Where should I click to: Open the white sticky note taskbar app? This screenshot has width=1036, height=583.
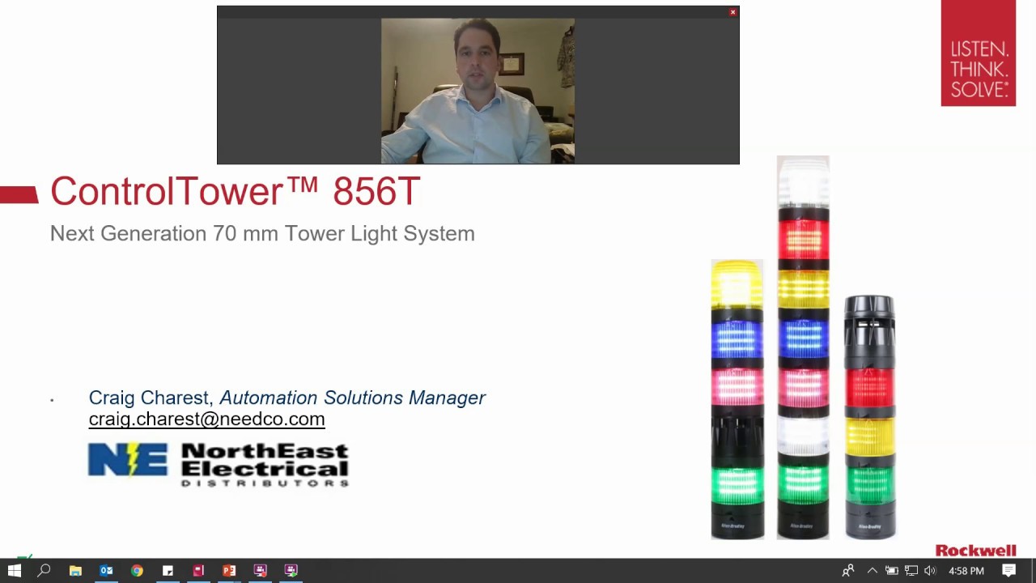point(168,571)
